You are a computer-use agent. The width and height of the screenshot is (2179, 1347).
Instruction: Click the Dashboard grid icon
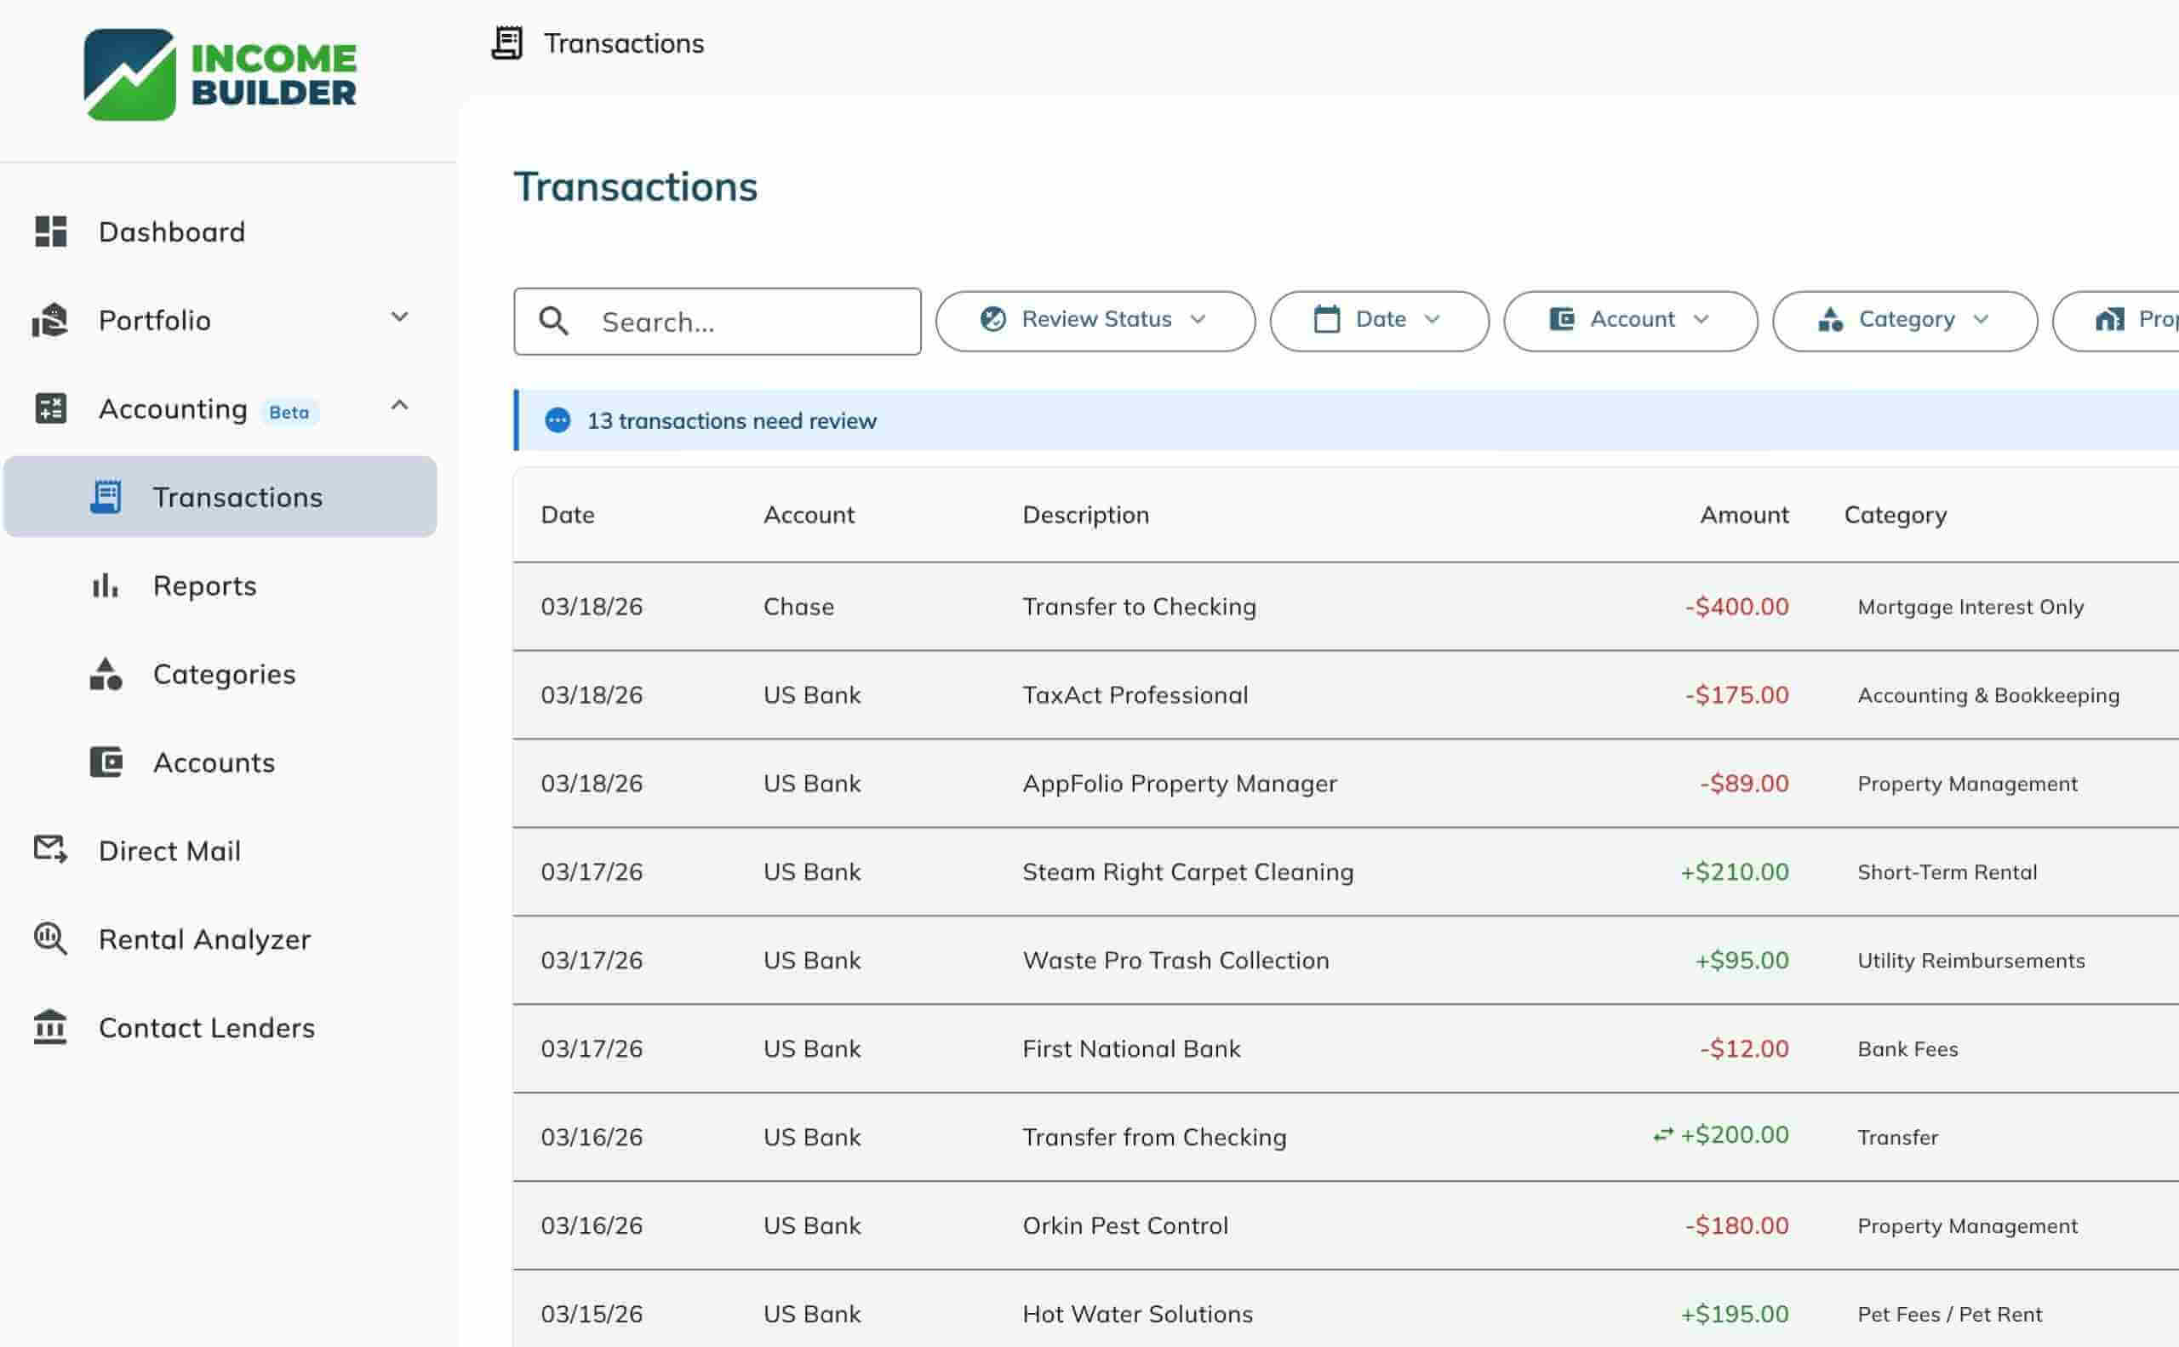(x=51, y=231)
